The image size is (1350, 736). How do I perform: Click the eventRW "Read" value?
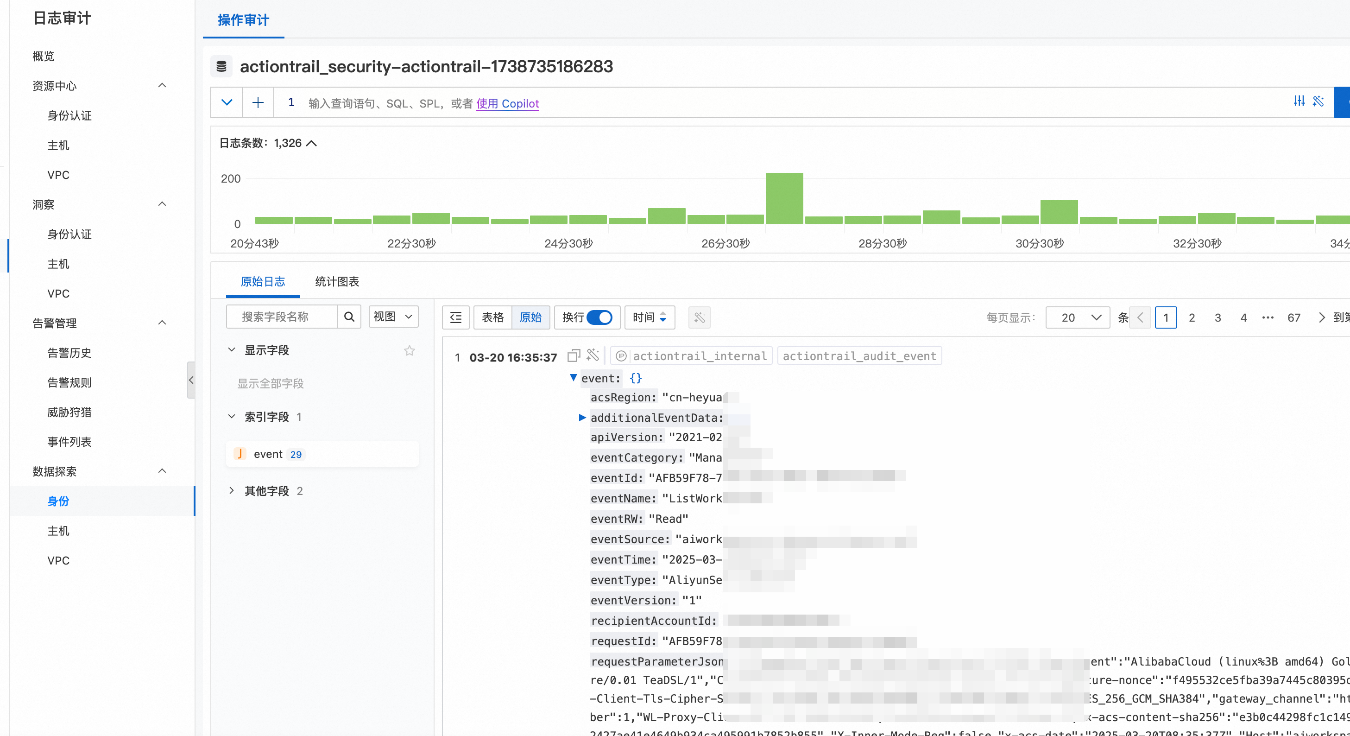click(x=668, y=519)
